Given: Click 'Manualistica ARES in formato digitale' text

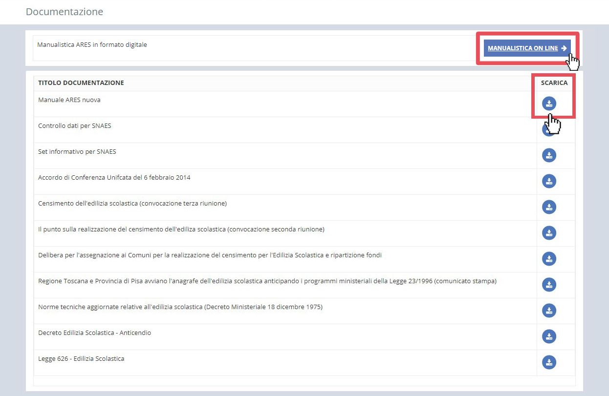Looking at the screenshot, I should coord(92,45).
